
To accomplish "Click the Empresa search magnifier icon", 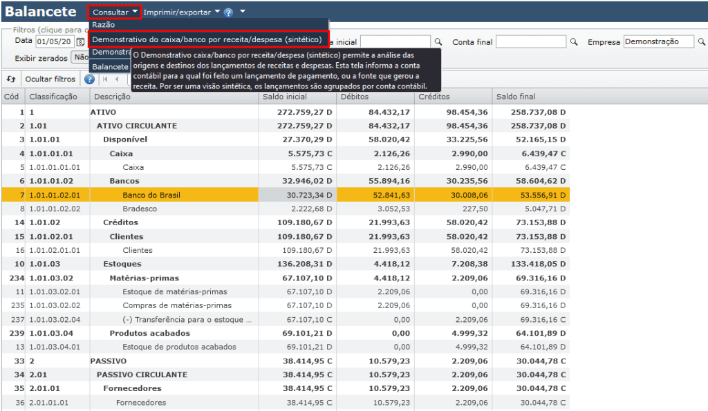I will click(x=701, y=41).
